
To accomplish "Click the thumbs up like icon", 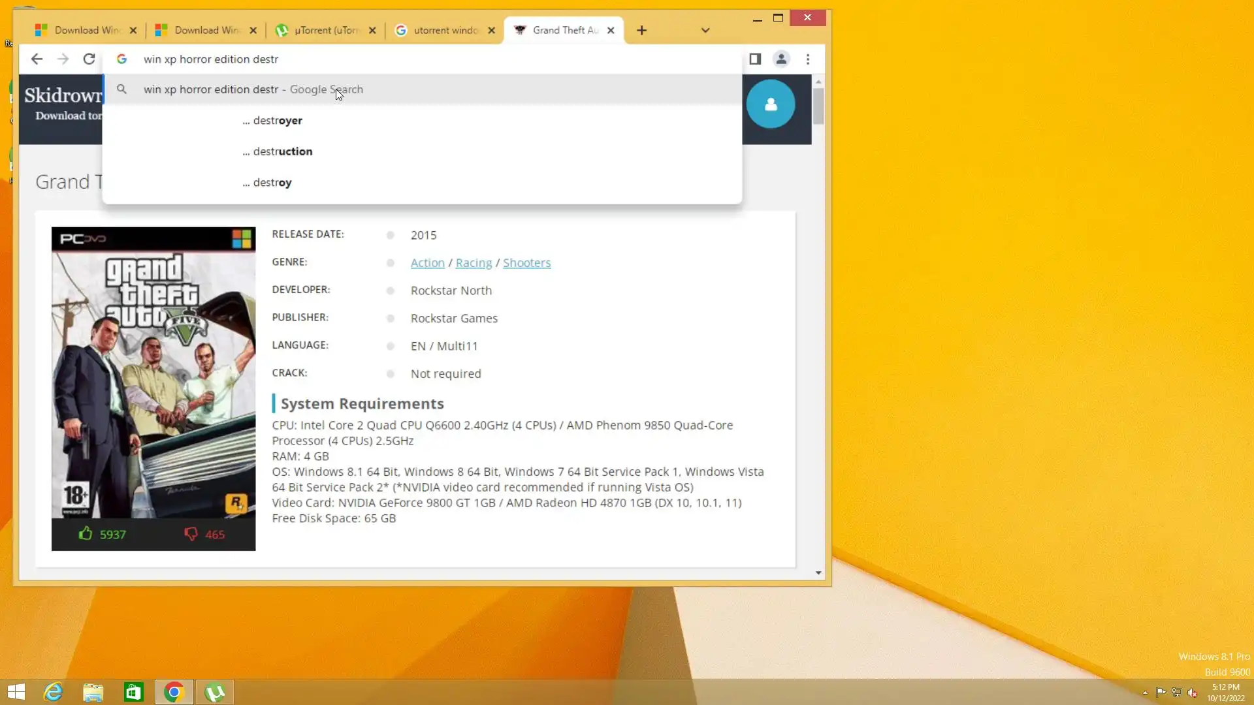I will pos(86,534).
